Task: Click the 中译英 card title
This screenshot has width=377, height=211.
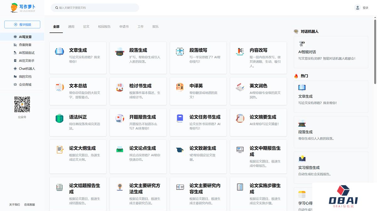Action: [x=196, y=86]
